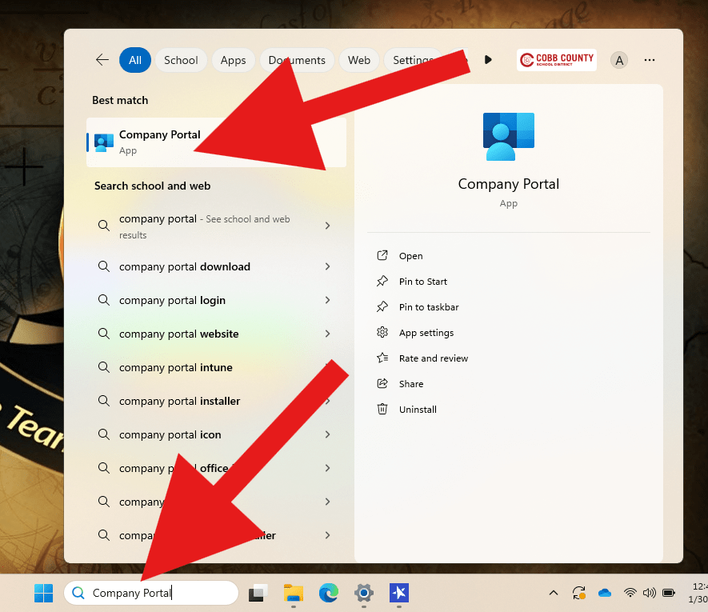The height and width of the screenshot is (612, 708).
Task: Click the back arrow in search panel
Action: coord(102,60)
